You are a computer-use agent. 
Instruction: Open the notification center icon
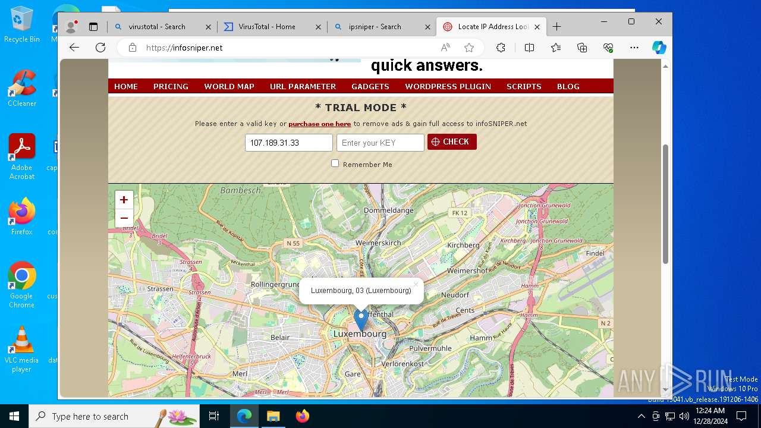[x=741, y=416]
